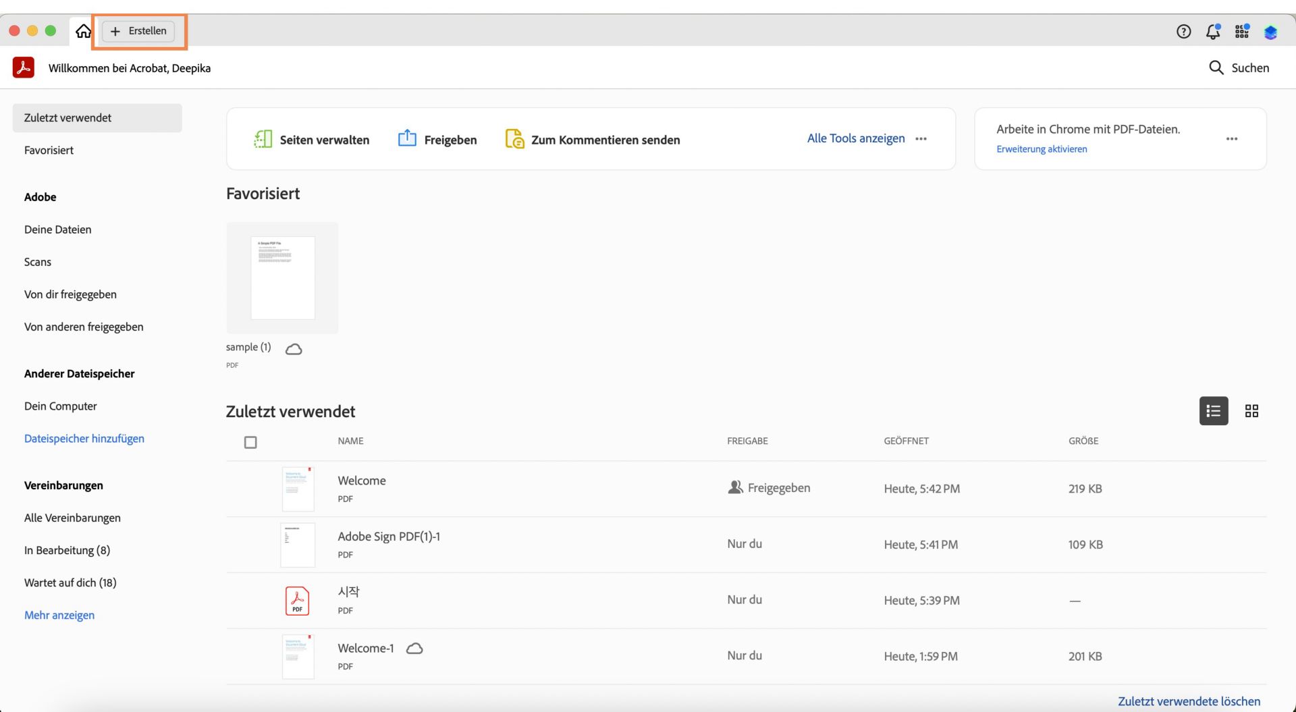1296x712 pixels.
Task: Select the checkbox in the Zuletzt verwendet header
Action: [250, 442]
